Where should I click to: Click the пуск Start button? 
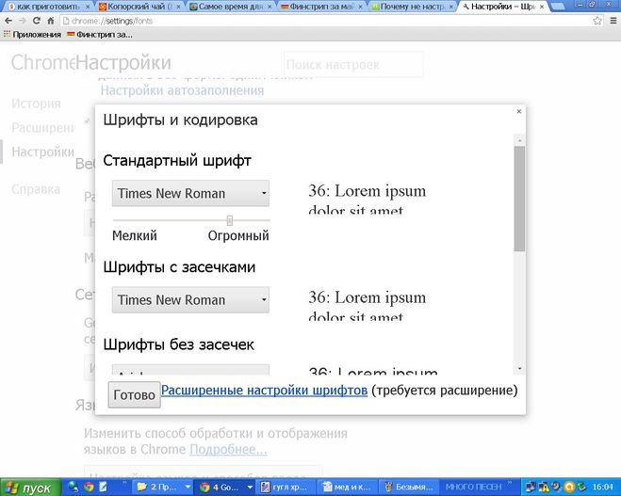pyautogui.click(x=30, y=488)
